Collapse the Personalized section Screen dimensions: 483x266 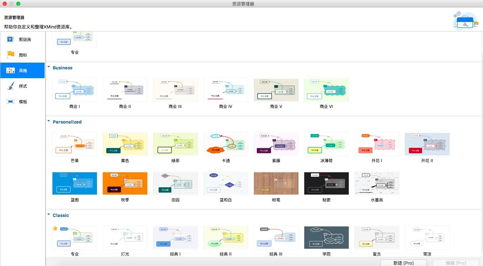[x=49, y=121]
